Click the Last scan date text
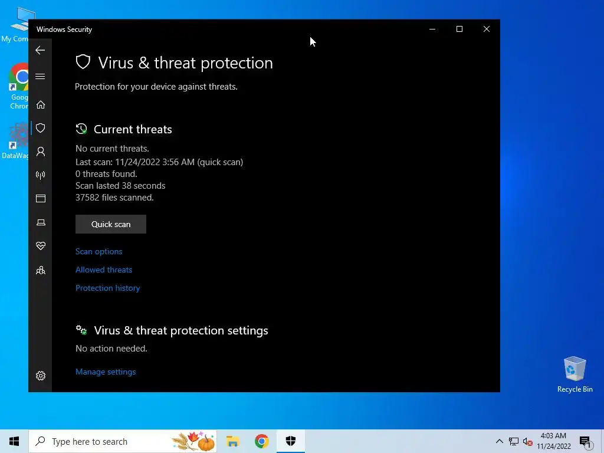 click(x=159, y=162)
